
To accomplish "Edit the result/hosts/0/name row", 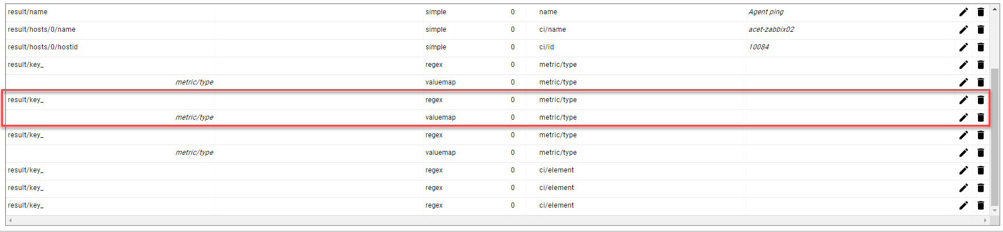I will (x=963, y=29).
